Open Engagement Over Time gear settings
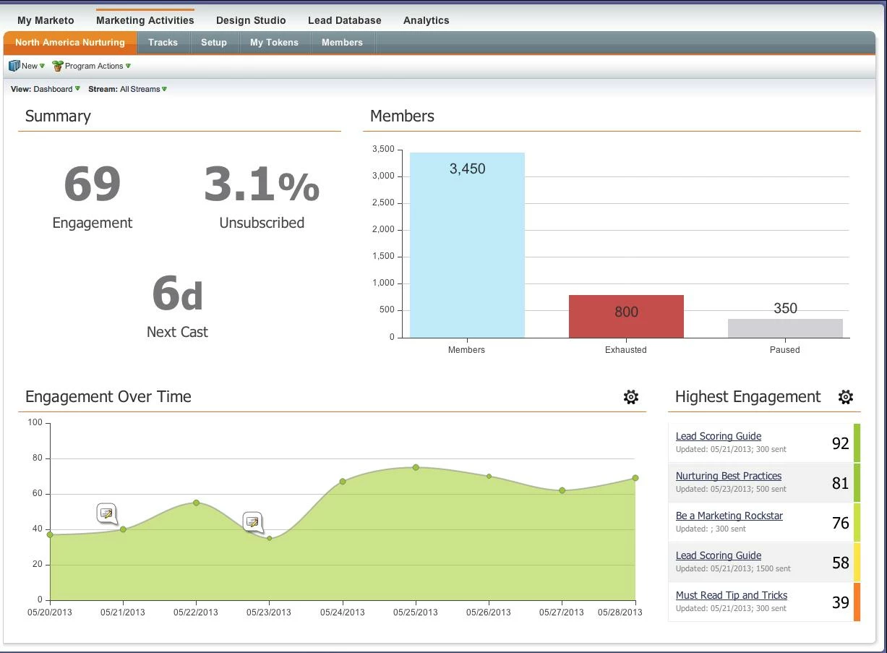 (631, 397)
